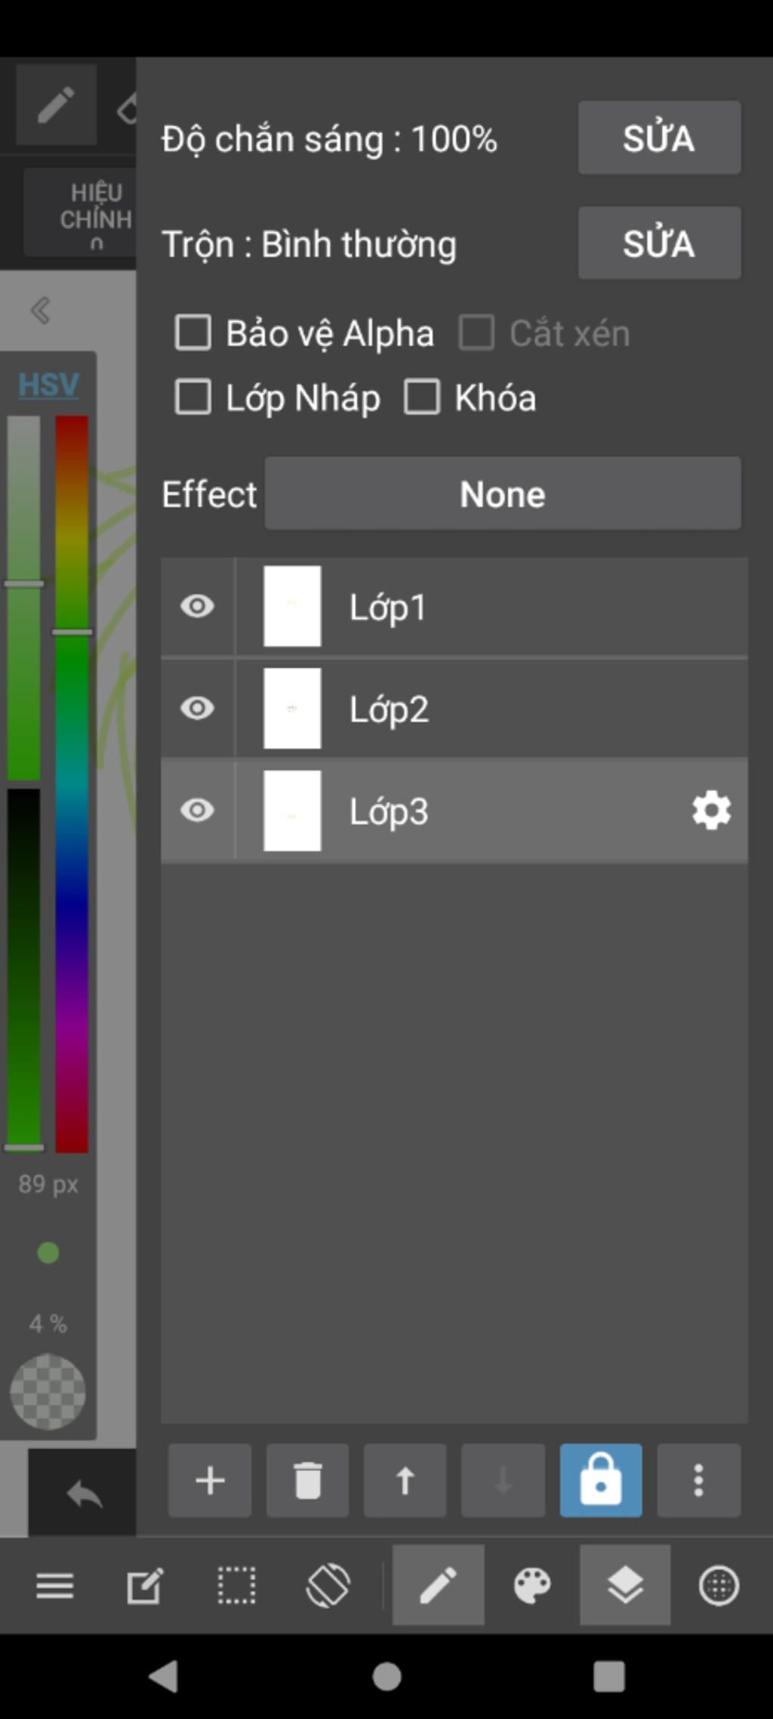The width and height of the screenshot is (773, 1719).
Task: Tick the Khóa checkbox
Action: click(x=422, y=397)
